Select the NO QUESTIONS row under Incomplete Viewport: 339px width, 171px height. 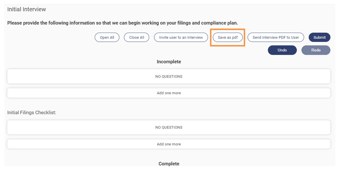[169, 77]
